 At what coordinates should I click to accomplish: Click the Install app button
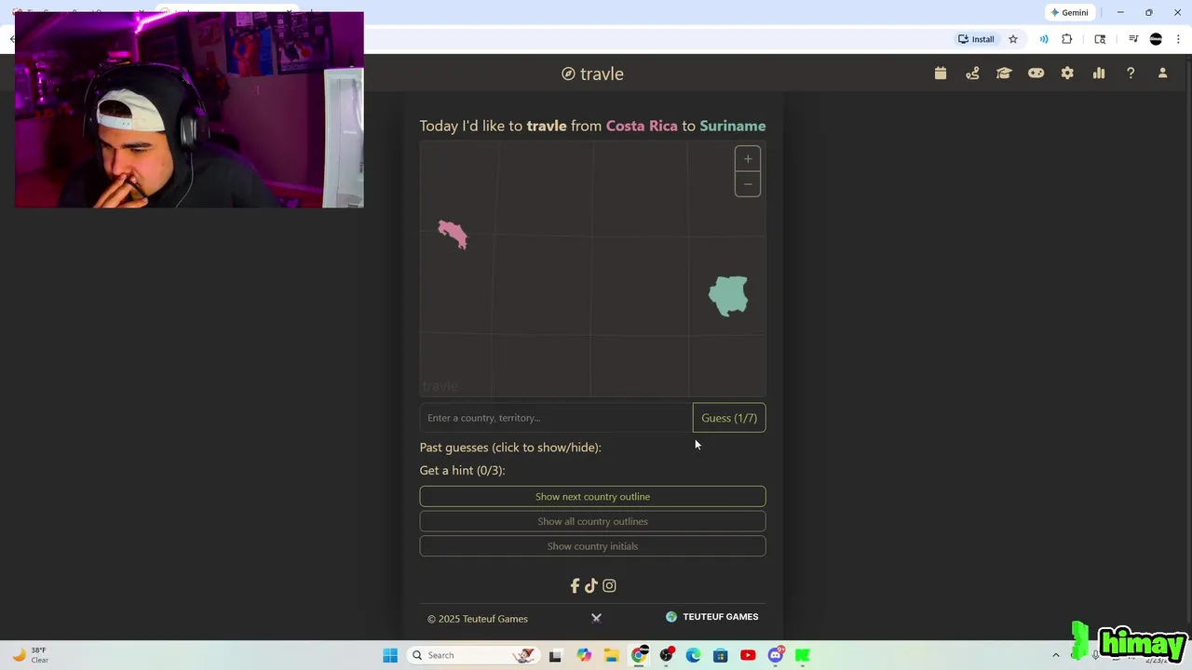coord(976,39)
